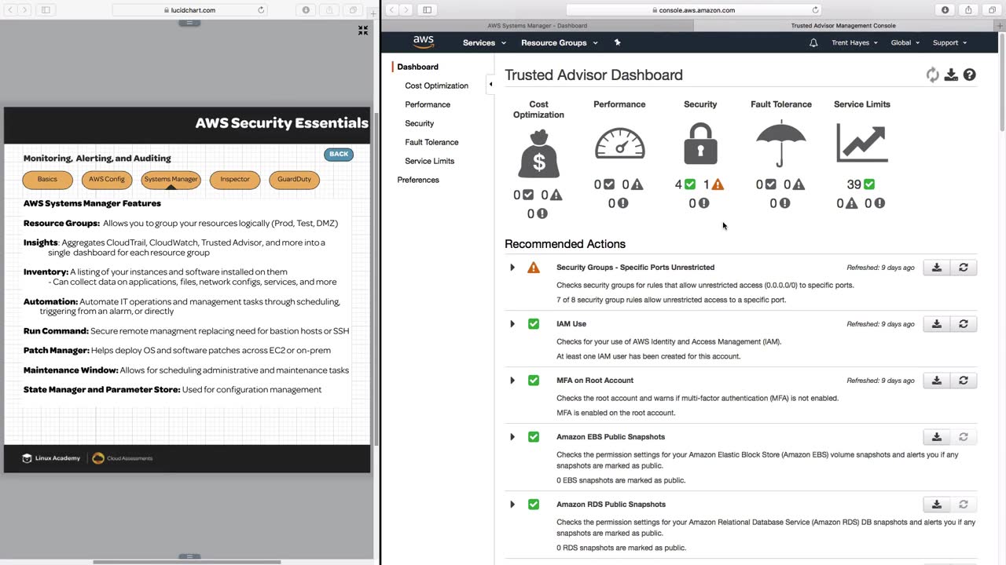
Task: Click the Cloud Assessments logo on the slide
Action: [123, 458]
